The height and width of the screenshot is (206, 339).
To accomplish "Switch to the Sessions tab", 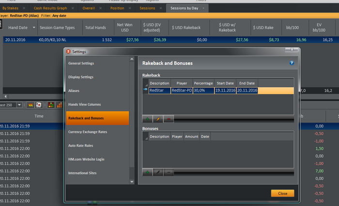I will pyautogui.click(x=147, y=8).
